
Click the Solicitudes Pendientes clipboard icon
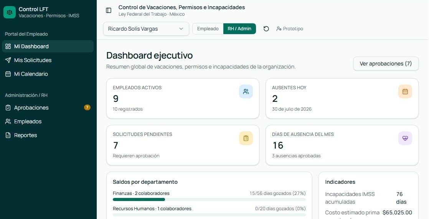pyautogui.click(x=246, y=138)
